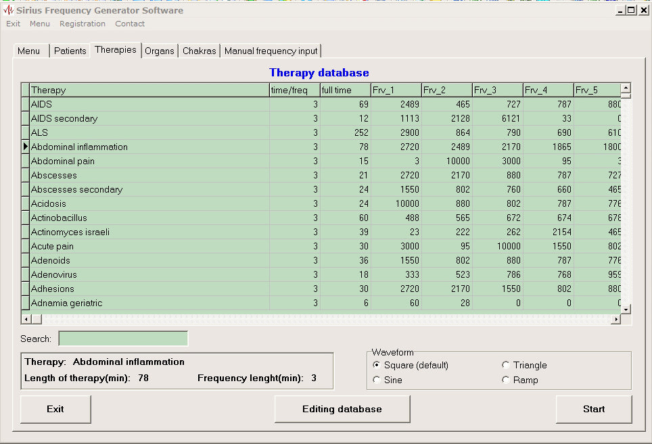
Task: Minimize the Sirius window
Action: tap(620, 10)
